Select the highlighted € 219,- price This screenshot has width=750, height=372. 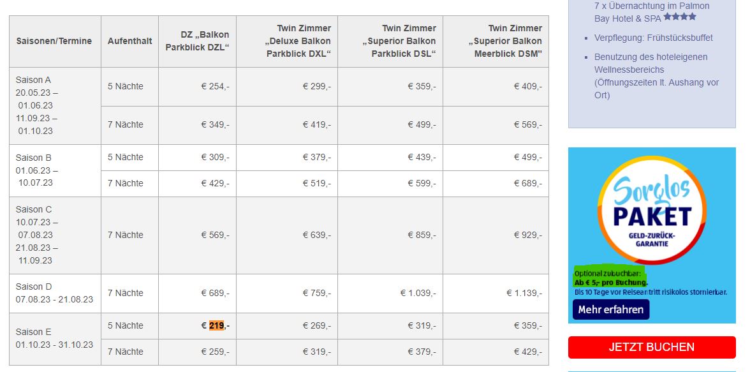click(216, 326)
